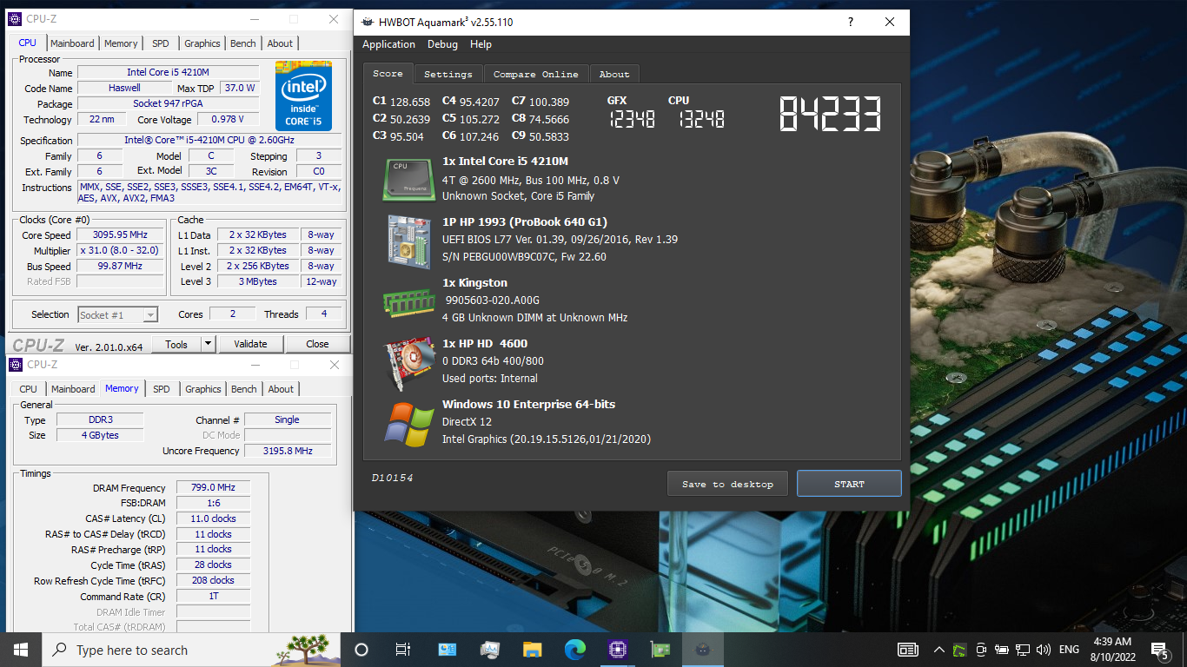Click total score 84233
Viewport: 1187px width, 667px height.
(831, 114)
